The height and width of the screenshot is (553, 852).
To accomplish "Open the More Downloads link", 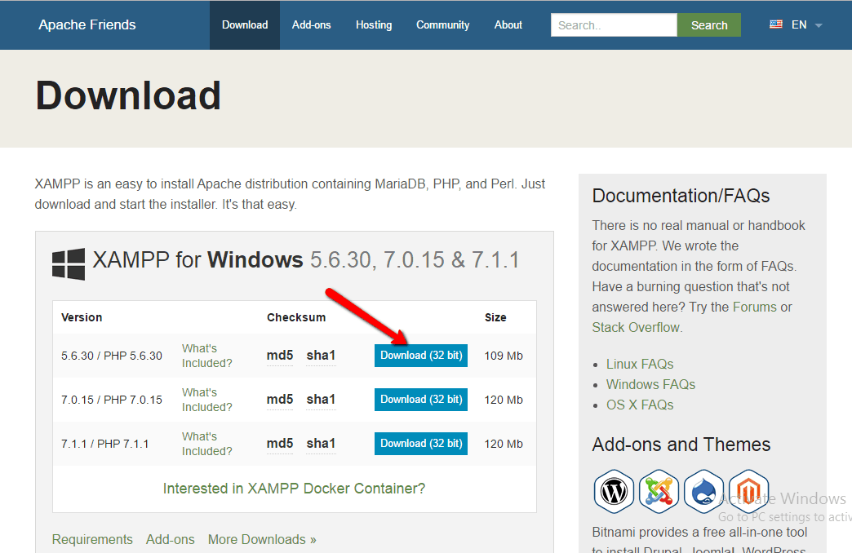I will (263, 539).
